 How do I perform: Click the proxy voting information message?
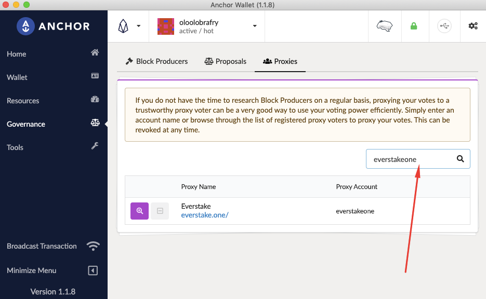coord(297,115)
